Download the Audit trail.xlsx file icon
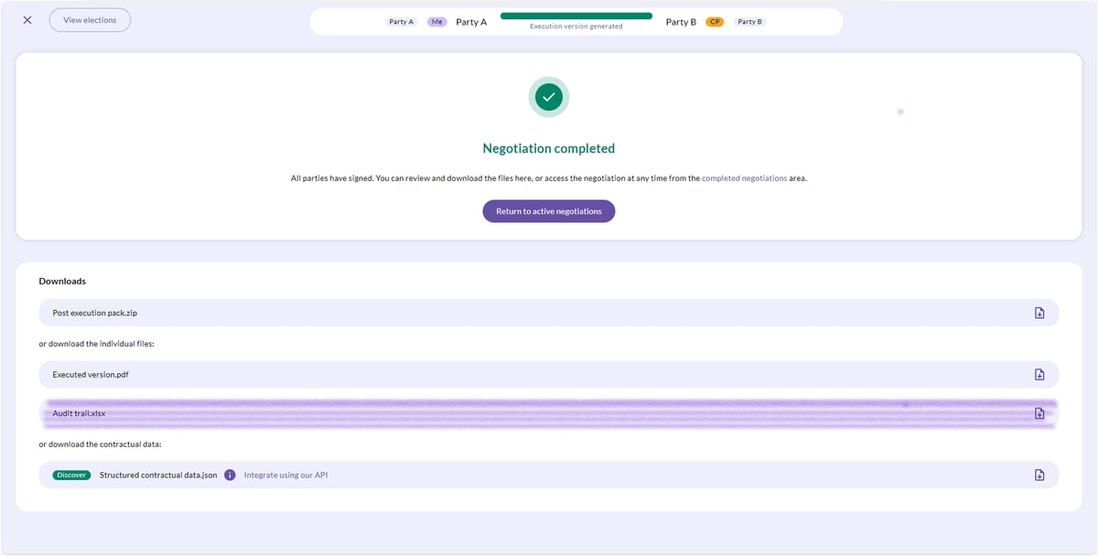Viewport: 1098px width, 556px height. click(x=1039, y=413)
